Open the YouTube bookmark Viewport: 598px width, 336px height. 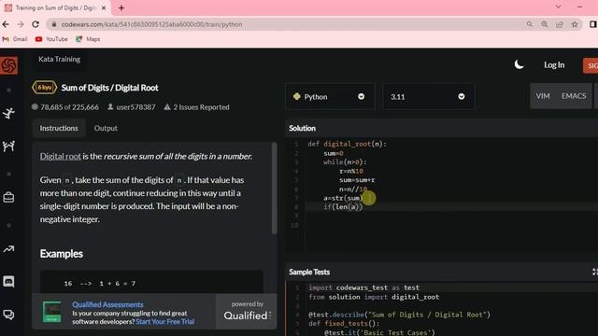51,39
